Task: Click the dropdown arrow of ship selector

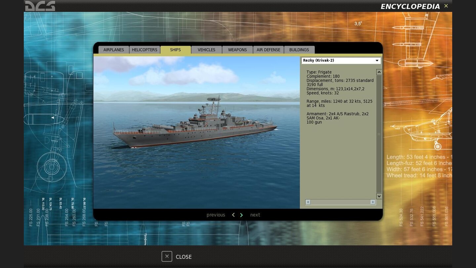Action: click(377, 61)
